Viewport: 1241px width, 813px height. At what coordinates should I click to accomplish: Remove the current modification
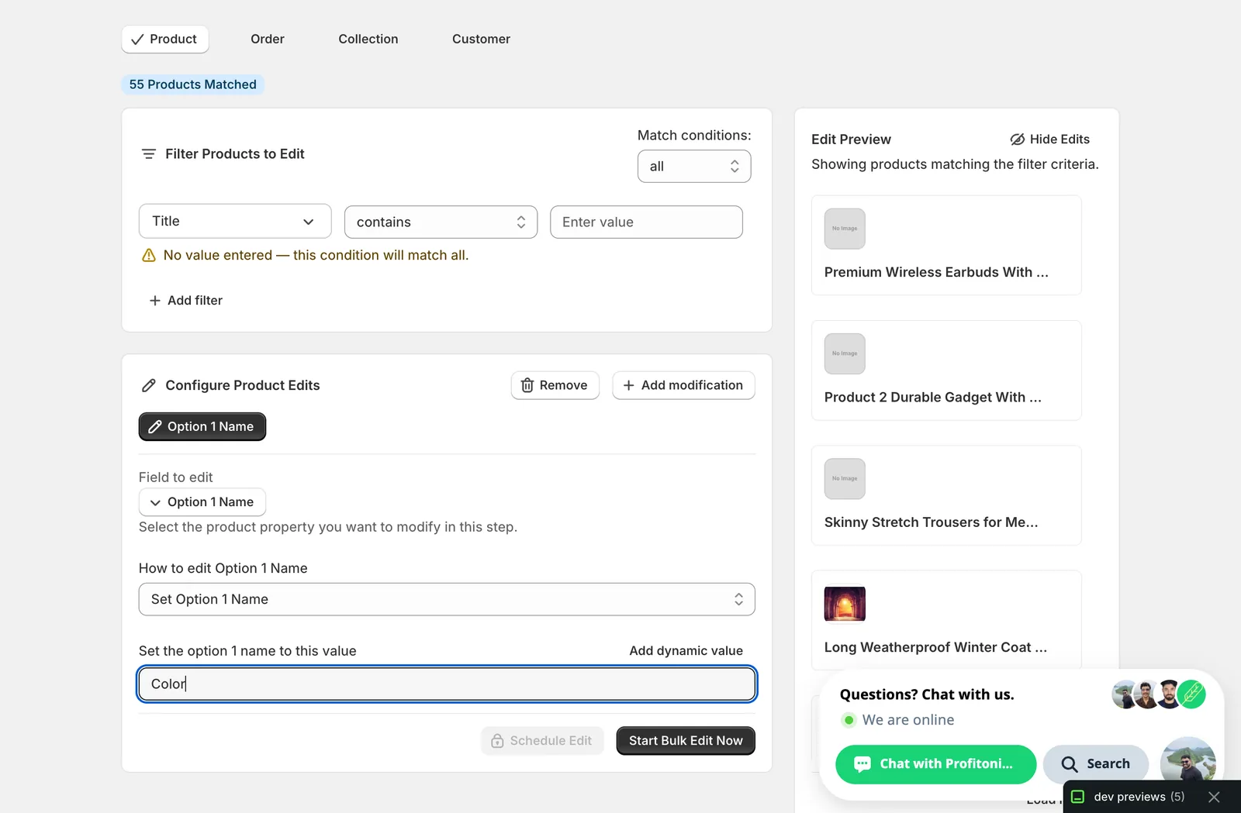click(555, 385)
